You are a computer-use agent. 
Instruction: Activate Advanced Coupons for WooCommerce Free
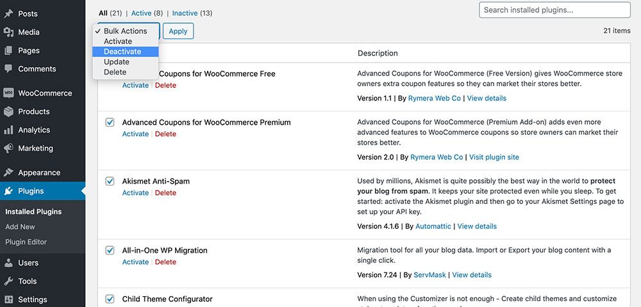(x=135, y=85)
